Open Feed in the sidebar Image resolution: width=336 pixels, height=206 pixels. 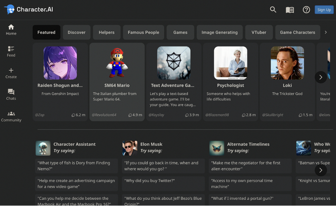tap(11, 52)
